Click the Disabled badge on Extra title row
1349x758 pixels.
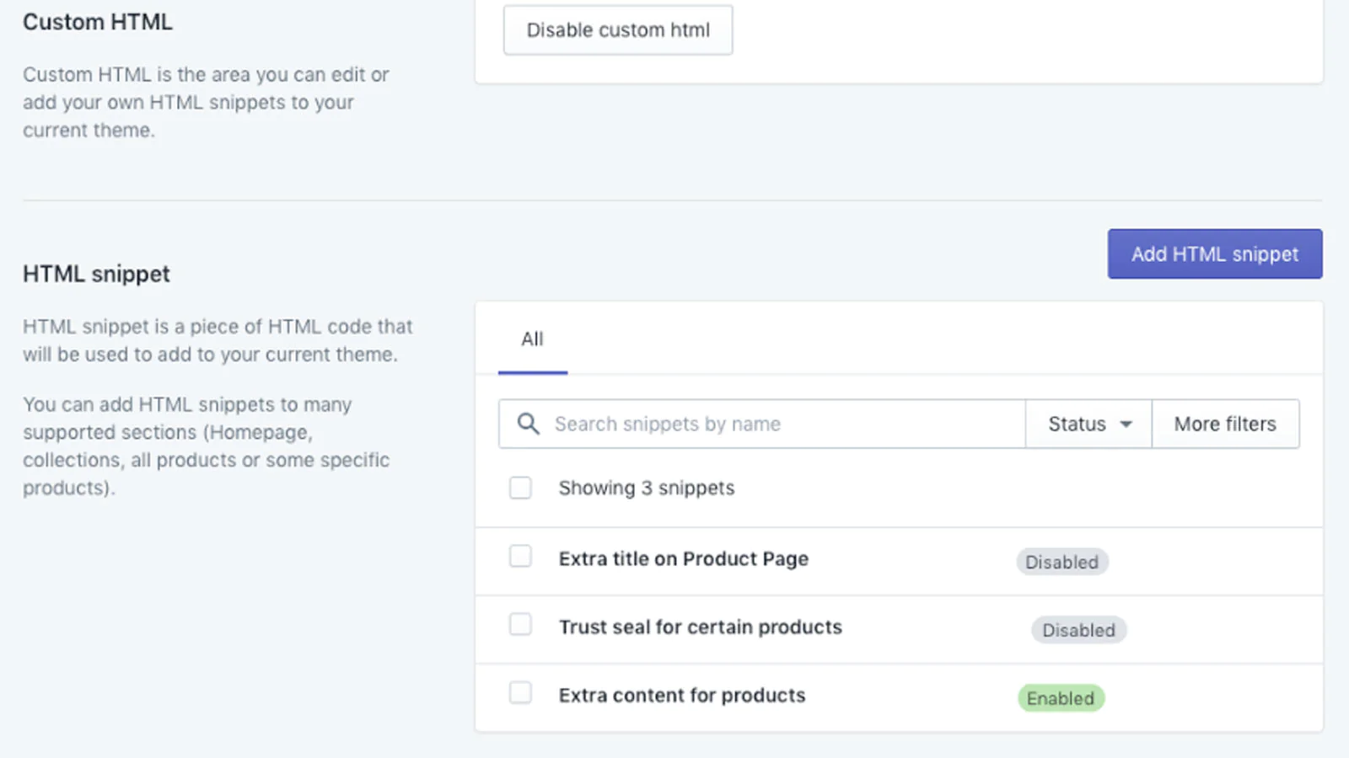[x=1061, y=562]
